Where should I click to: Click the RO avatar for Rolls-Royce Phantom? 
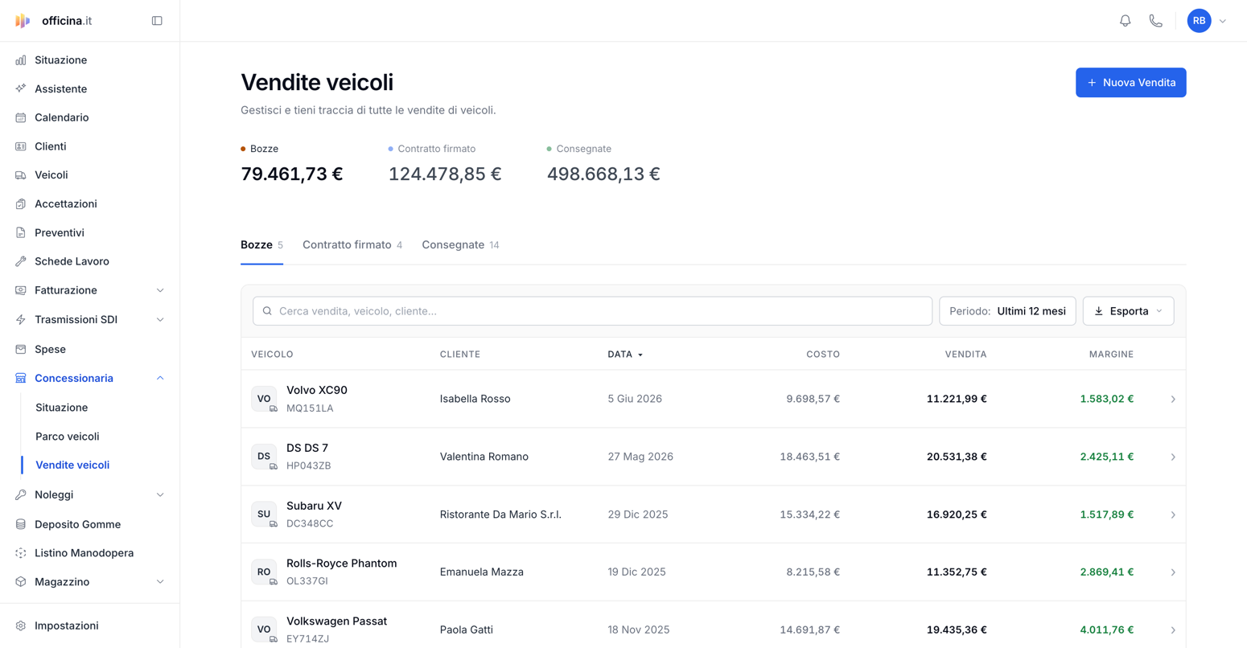coord(264,572)
